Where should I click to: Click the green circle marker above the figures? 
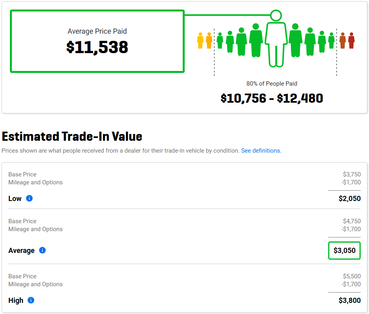point(276,15)
